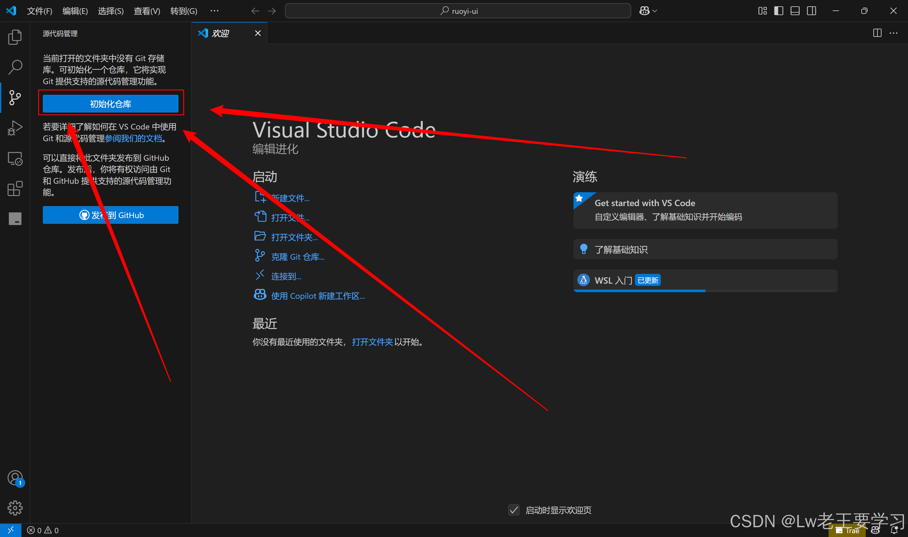Image resolution: width=908 pixels, height=537 pixels.
Task: Open the 查看(V) menu
Action: 147,11
